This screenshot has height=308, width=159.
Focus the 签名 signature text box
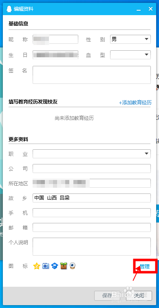coord(92,75)
